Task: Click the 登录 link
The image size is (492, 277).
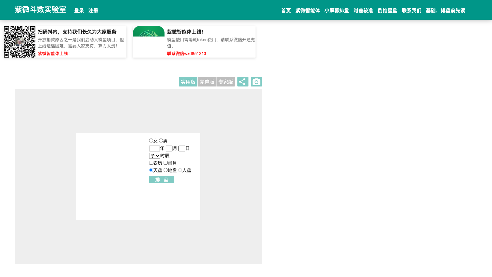Action: click(x=79, y=10)
